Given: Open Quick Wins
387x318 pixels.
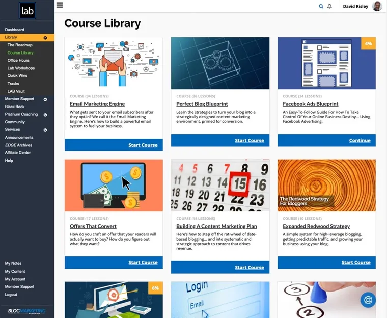Looking at the screenshot, I should click(x=17, y=75).
